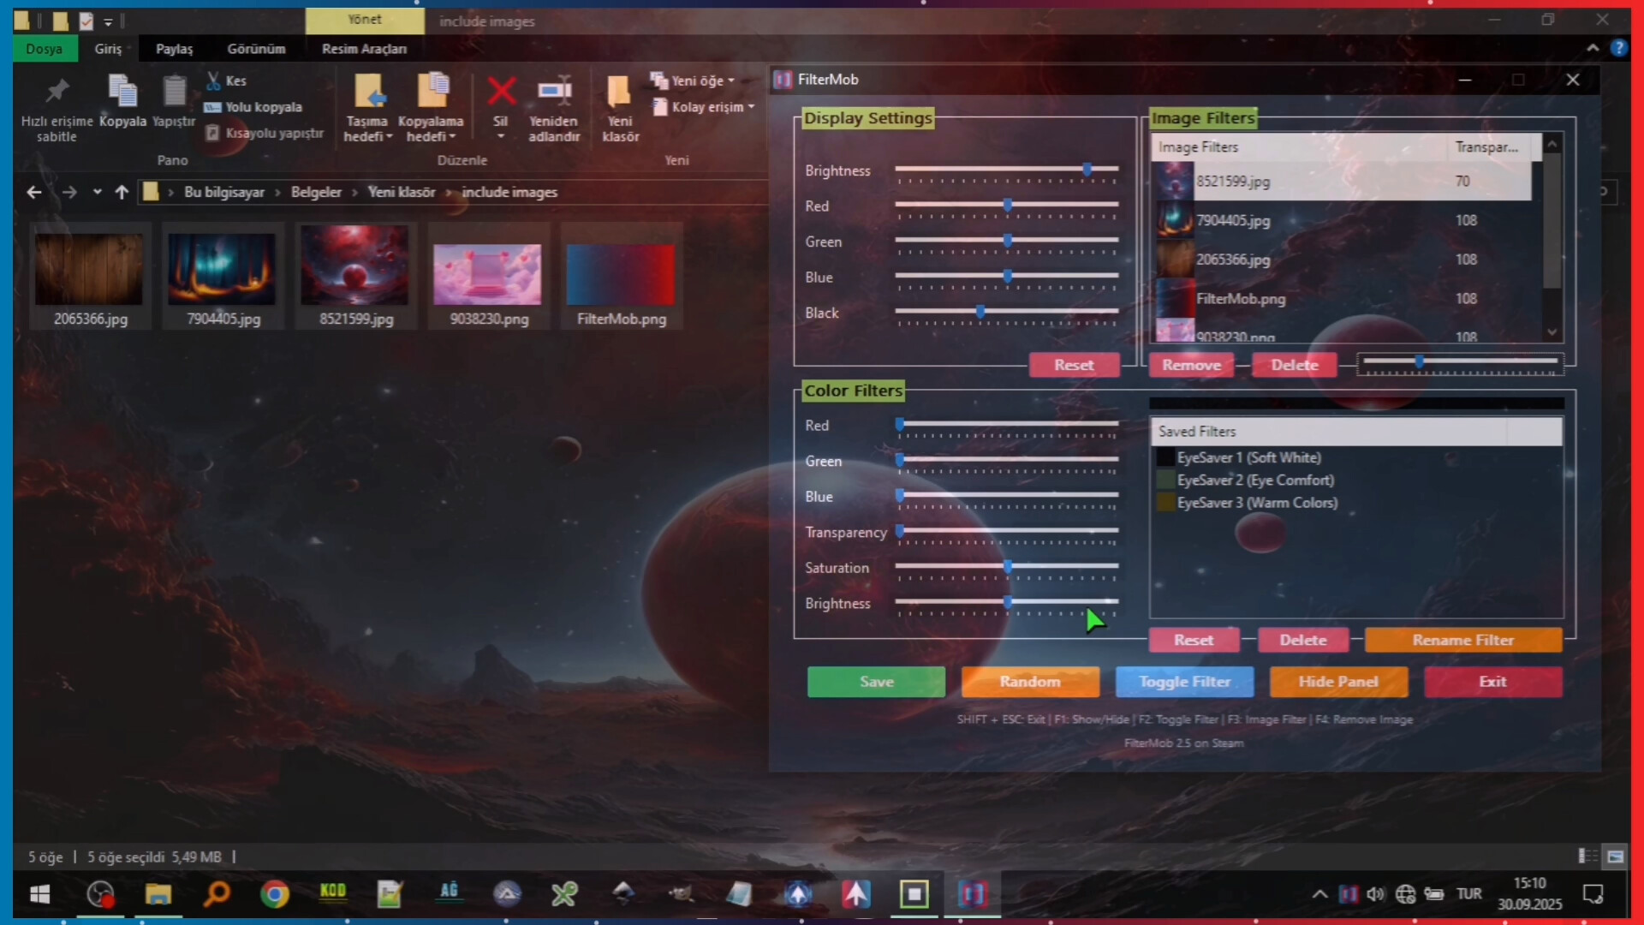Click the Hızlı erişime sabitle pin icon

tap(57, 92)
